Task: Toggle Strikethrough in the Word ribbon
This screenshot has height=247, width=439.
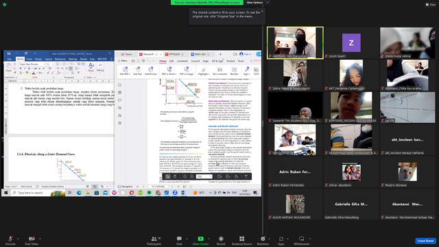Action: (36, 69)
